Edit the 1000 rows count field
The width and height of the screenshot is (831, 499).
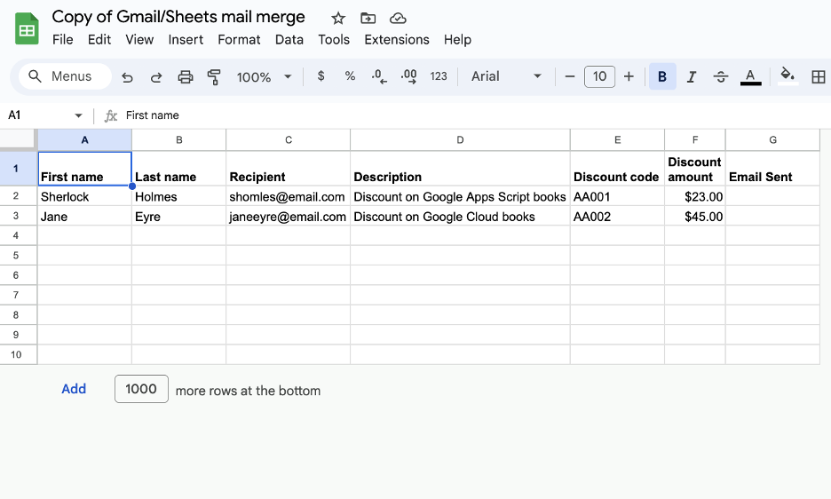pos(141,389)
